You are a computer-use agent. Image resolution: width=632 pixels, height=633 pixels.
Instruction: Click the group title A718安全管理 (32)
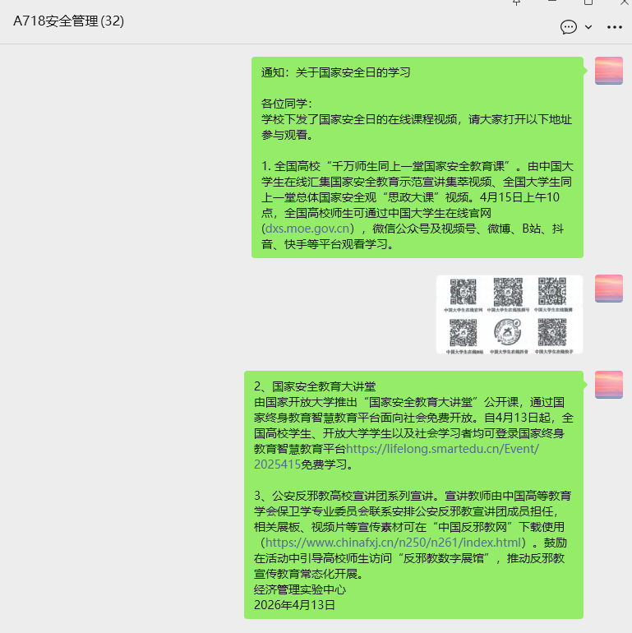click(69, 22)
